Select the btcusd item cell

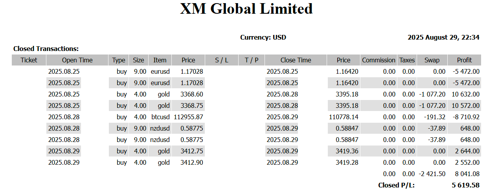(160, 117)
